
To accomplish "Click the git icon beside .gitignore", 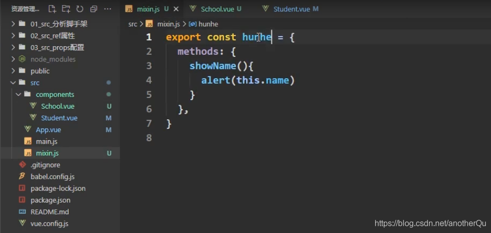I will click(x=22, y=164).
